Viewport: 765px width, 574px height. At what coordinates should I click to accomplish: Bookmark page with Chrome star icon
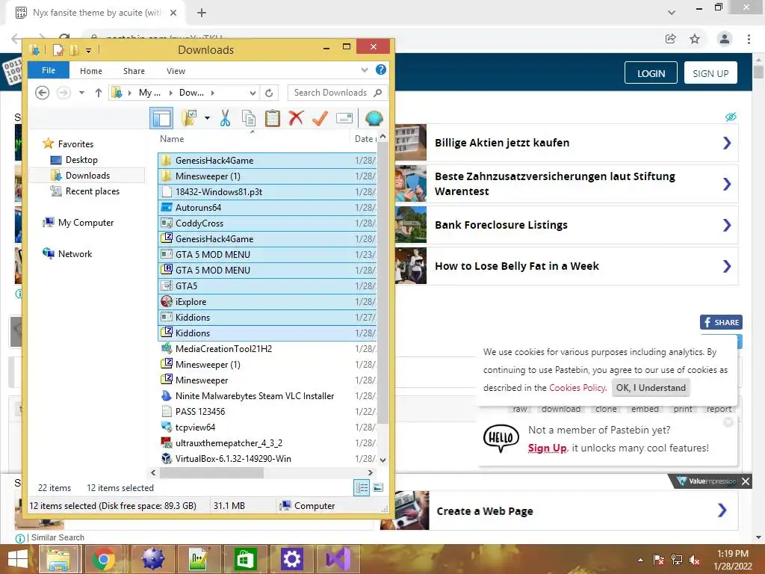(695, 39)
